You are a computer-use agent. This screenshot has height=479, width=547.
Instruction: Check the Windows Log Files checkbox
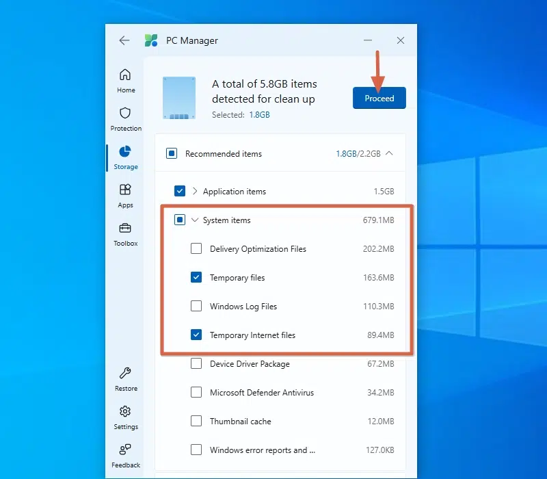click(196, 307)
